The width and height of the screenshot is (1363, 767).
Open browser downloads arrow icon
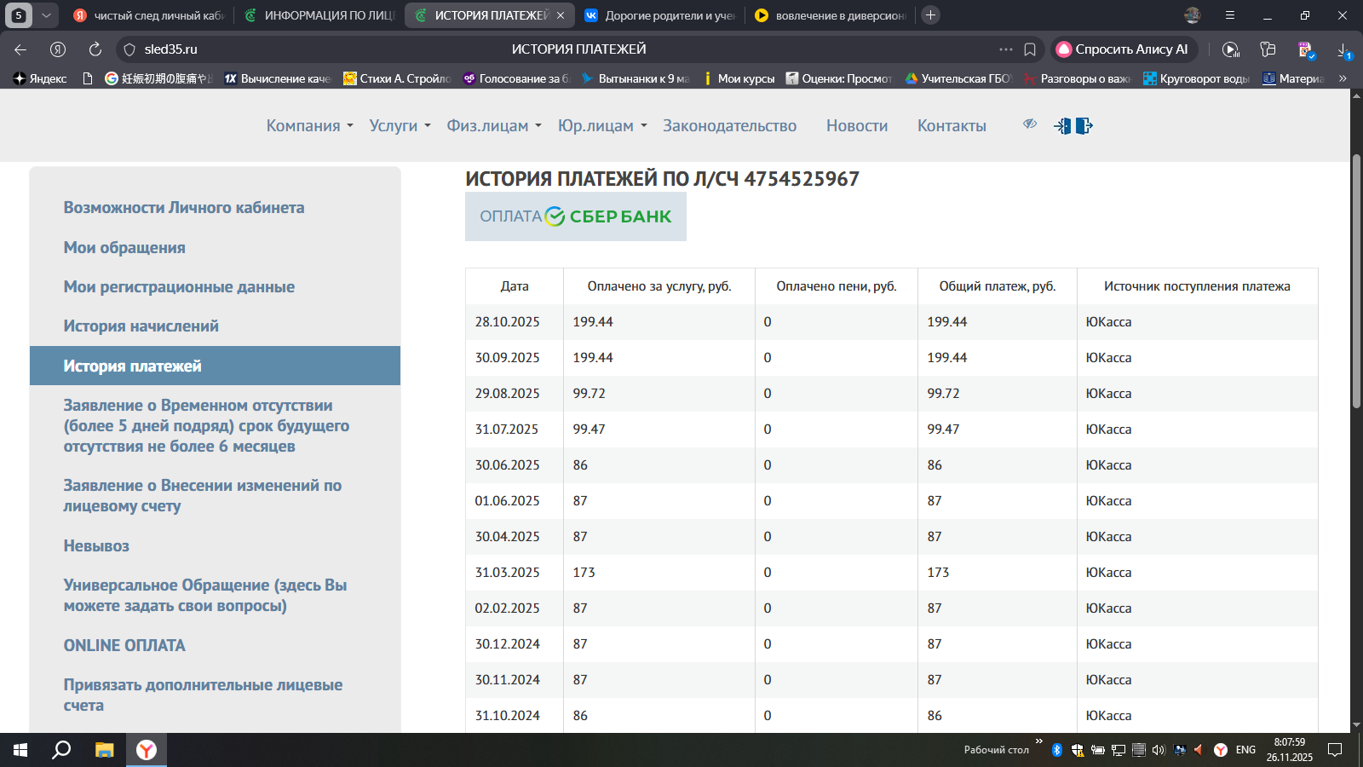(x=1343, y=49)
